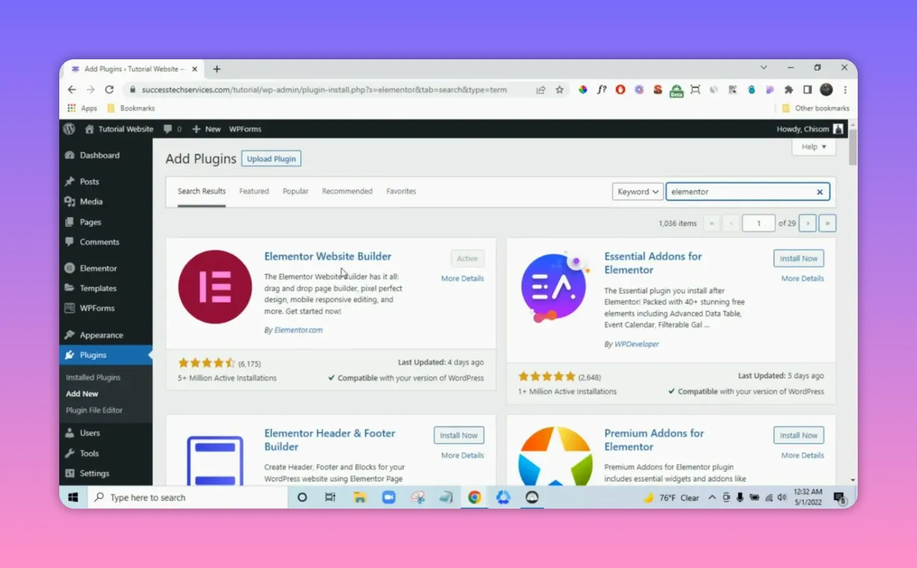Select the Search Results tab
Viewport: 917px width, 568px height.
[201, 191]
